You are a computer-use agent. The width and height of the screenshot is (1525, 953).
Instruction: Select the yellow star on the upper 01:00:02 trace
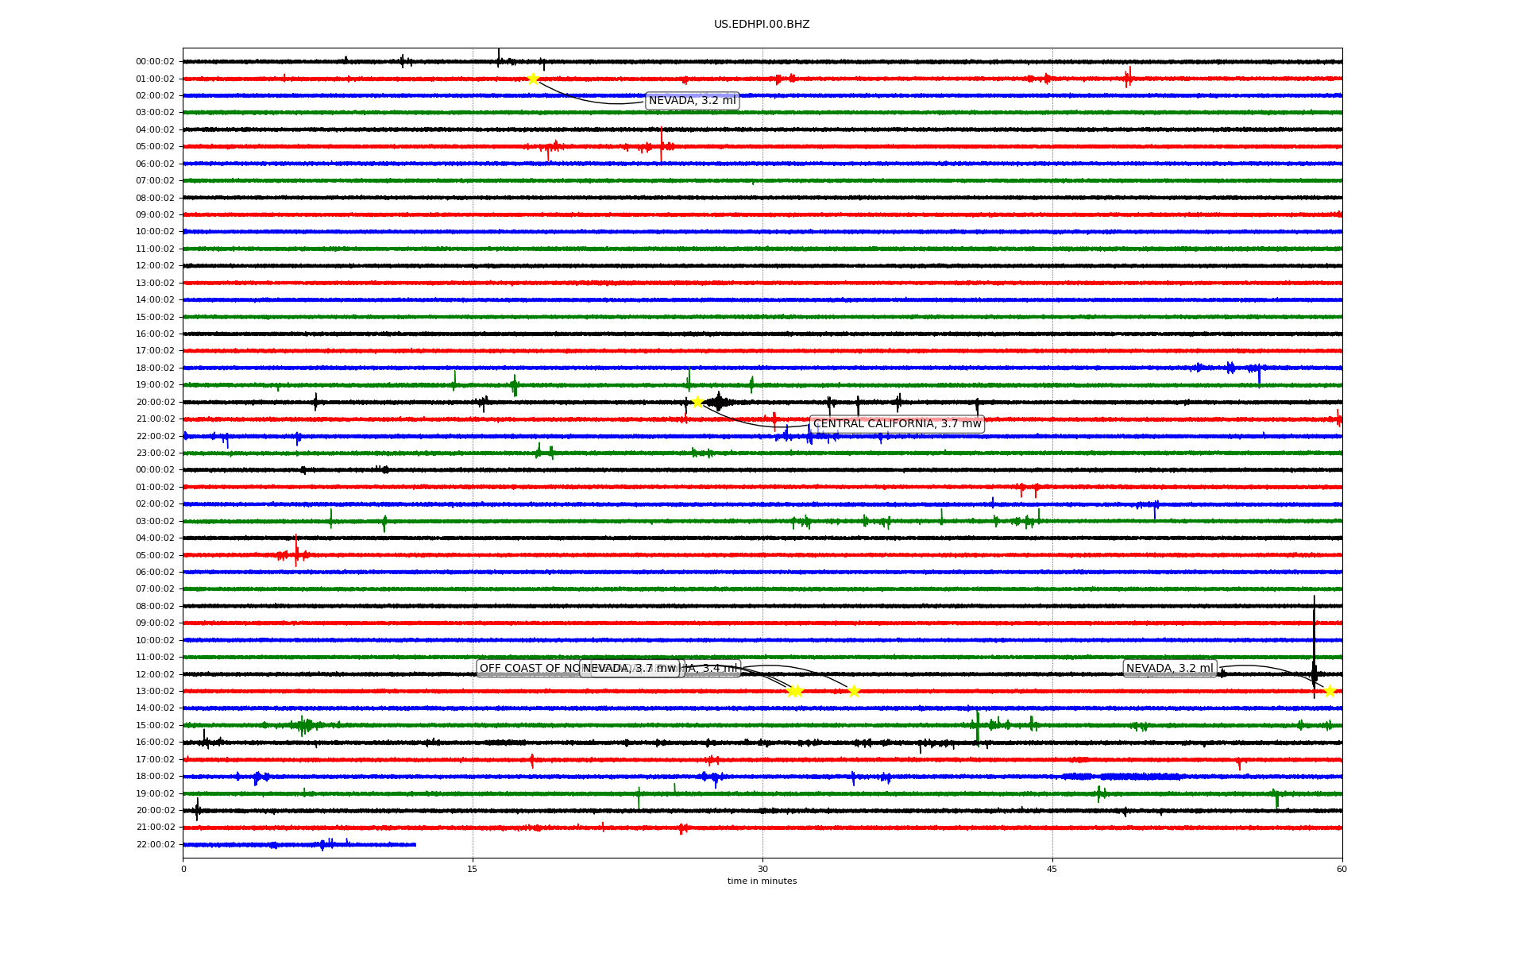click(533, 79)
